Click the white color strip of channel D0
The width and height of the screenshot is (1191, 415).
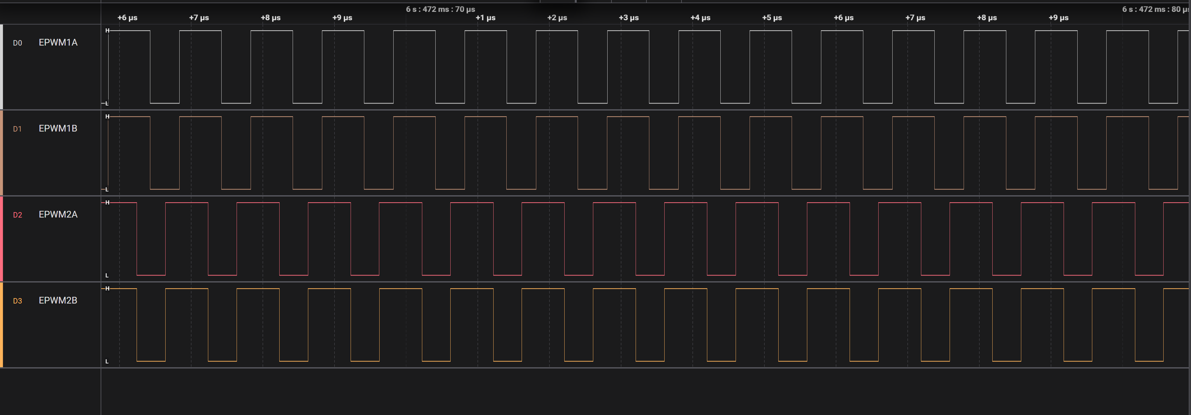(1, 67)
